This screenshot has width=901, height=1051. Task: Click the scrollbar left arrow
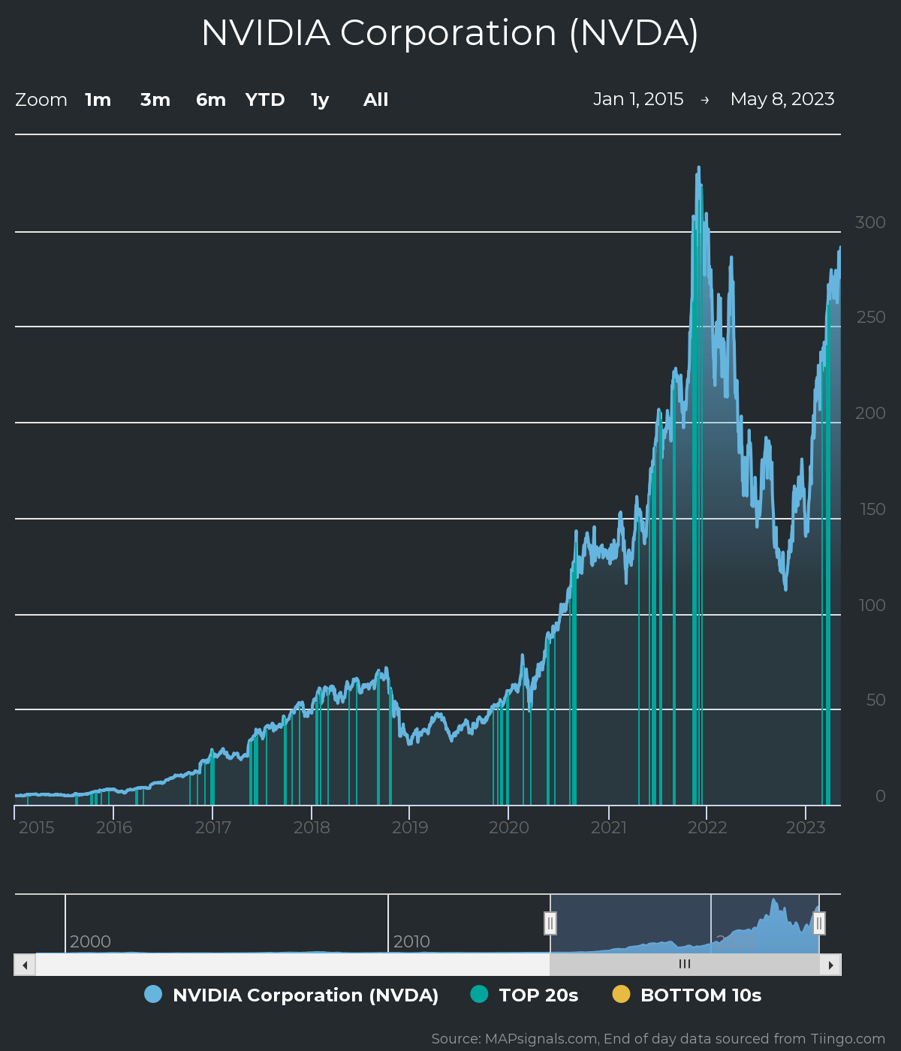23,965
